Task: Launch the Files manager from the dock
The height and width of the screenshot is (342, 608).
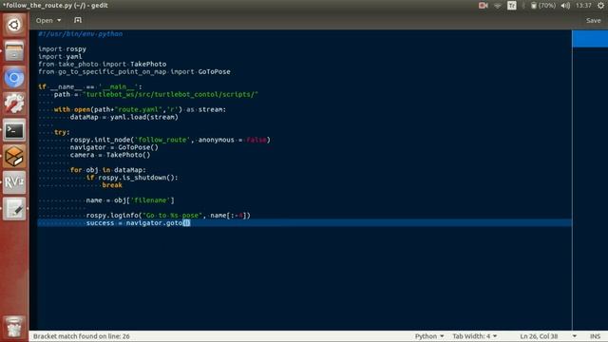Action: tap(14, 50)
